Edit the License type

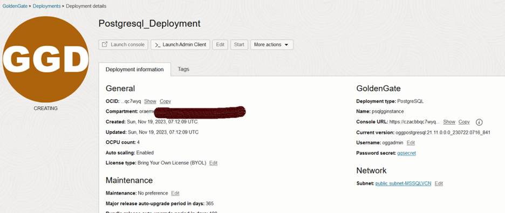tap(213, 163)
